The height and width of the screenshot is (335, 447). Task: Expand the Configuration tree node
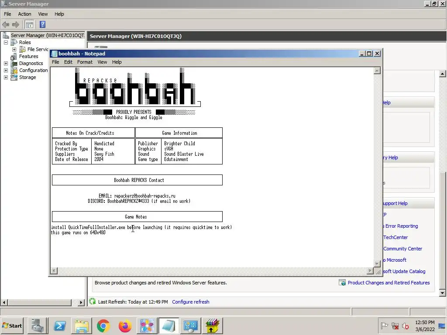(6, 70)
